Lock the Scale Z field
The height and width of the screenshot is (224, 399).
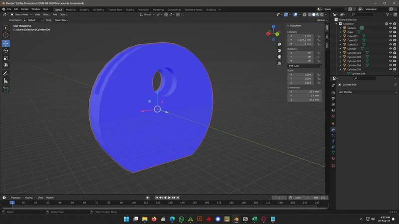click(x=319, y=83)
